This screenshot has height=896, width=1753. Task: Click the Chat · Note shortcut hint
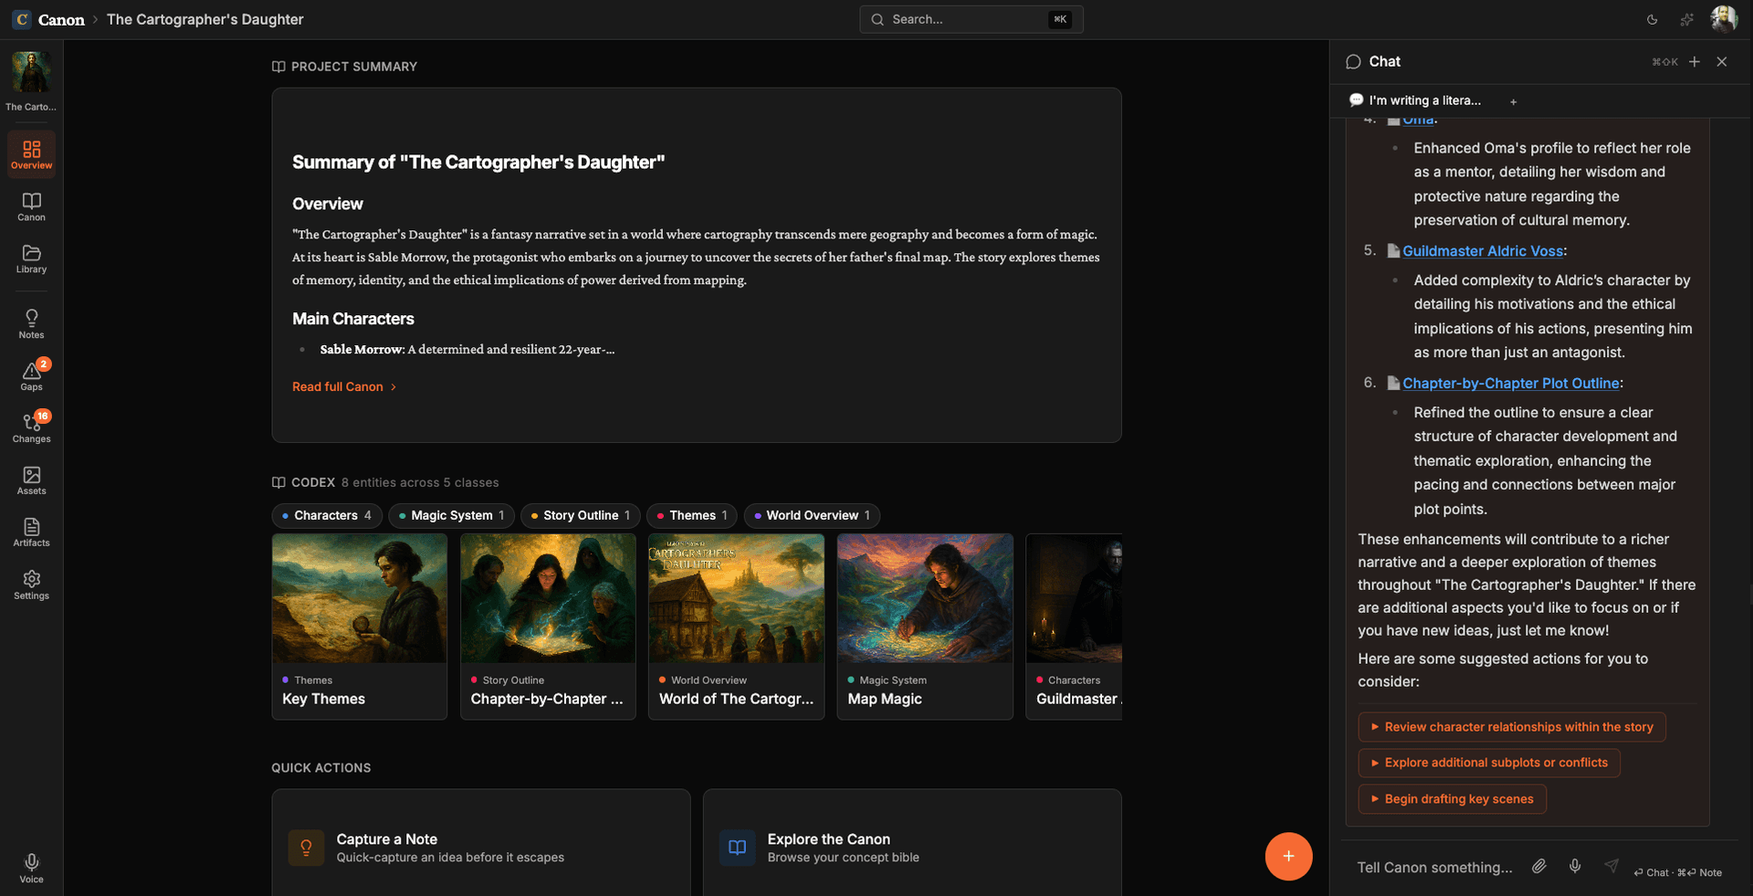1678,872
